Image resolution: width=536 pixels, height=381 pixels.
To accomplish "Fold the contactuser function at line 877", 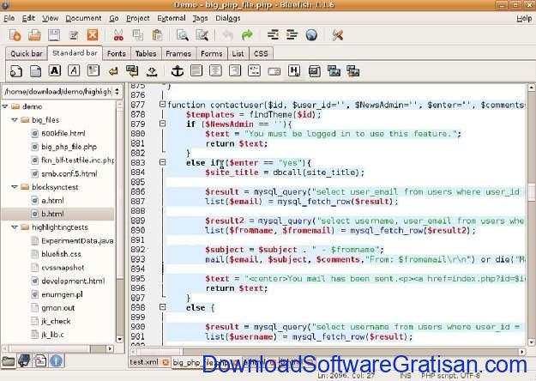I will tap(163, 105).
